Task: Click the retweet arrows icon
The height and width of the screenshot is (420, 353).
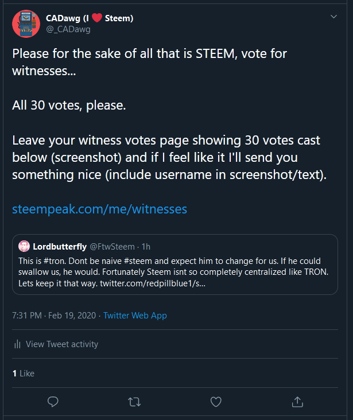Action: [134, 401]
